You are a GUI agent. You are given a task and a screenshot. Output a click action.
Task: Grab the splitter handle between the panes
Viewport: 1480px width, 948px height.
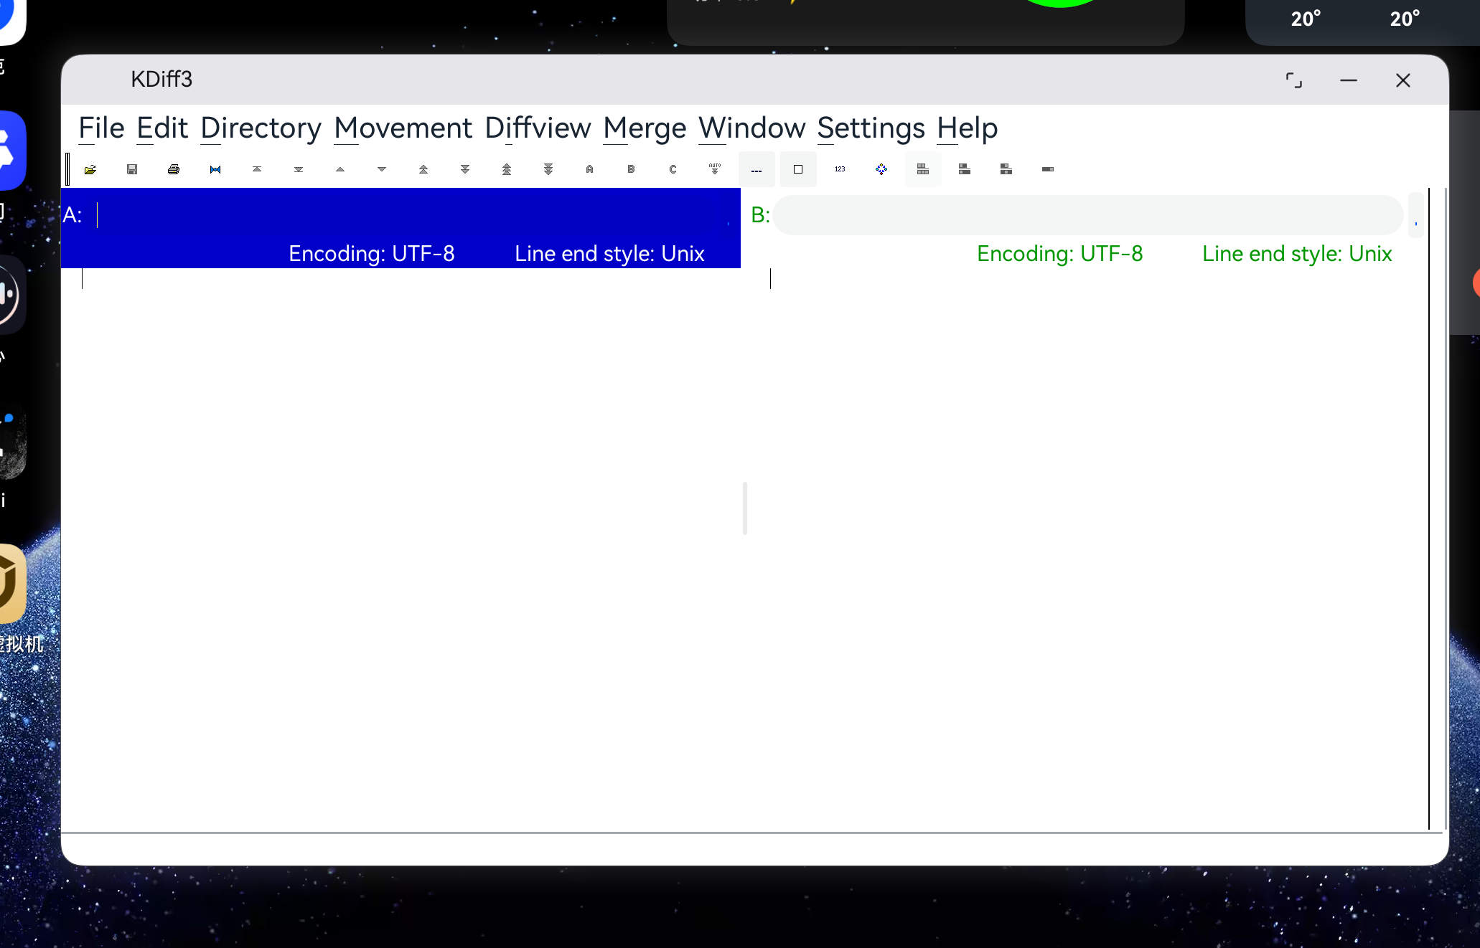click(745, 508)
